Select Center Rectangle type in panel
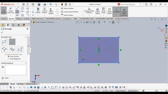 [x=12, y=42]
